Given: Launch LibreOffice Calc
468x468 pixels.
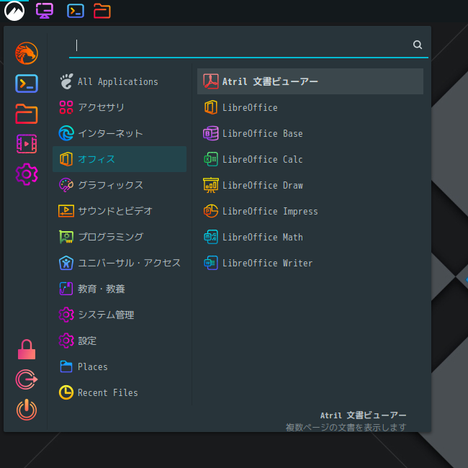Looking at the screenshot, I should click(x=310, y=159).
